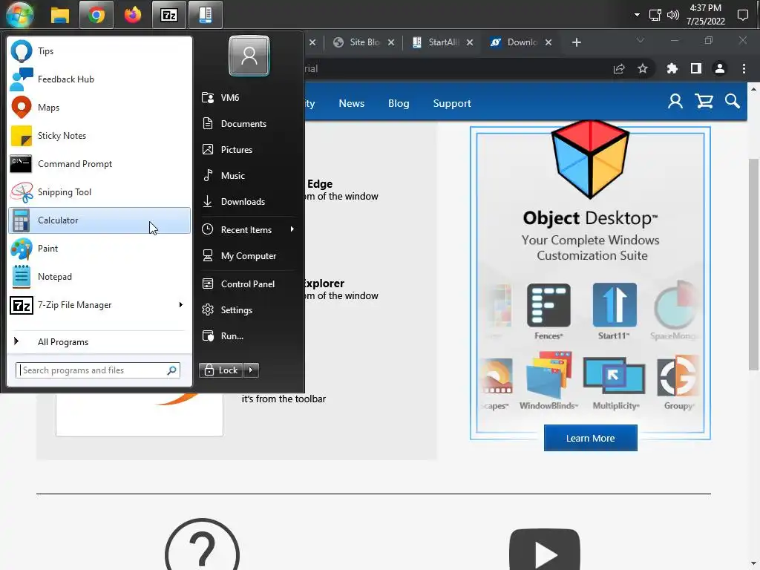Screen dimensions: 760x570
Task: Go to News in site navigation
Action: click(x=351, y=103)
